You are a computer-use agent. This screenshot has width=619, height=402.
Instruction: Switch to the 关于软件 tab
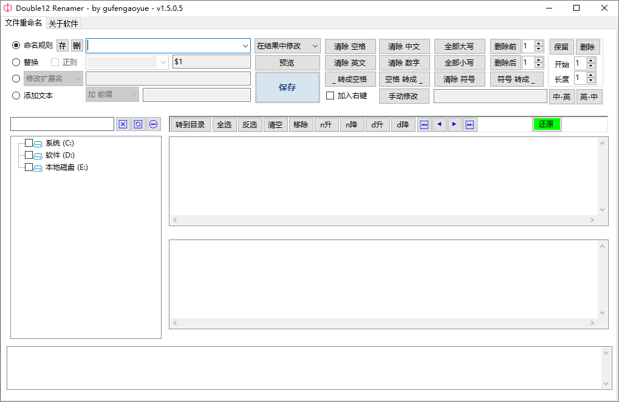63,23
